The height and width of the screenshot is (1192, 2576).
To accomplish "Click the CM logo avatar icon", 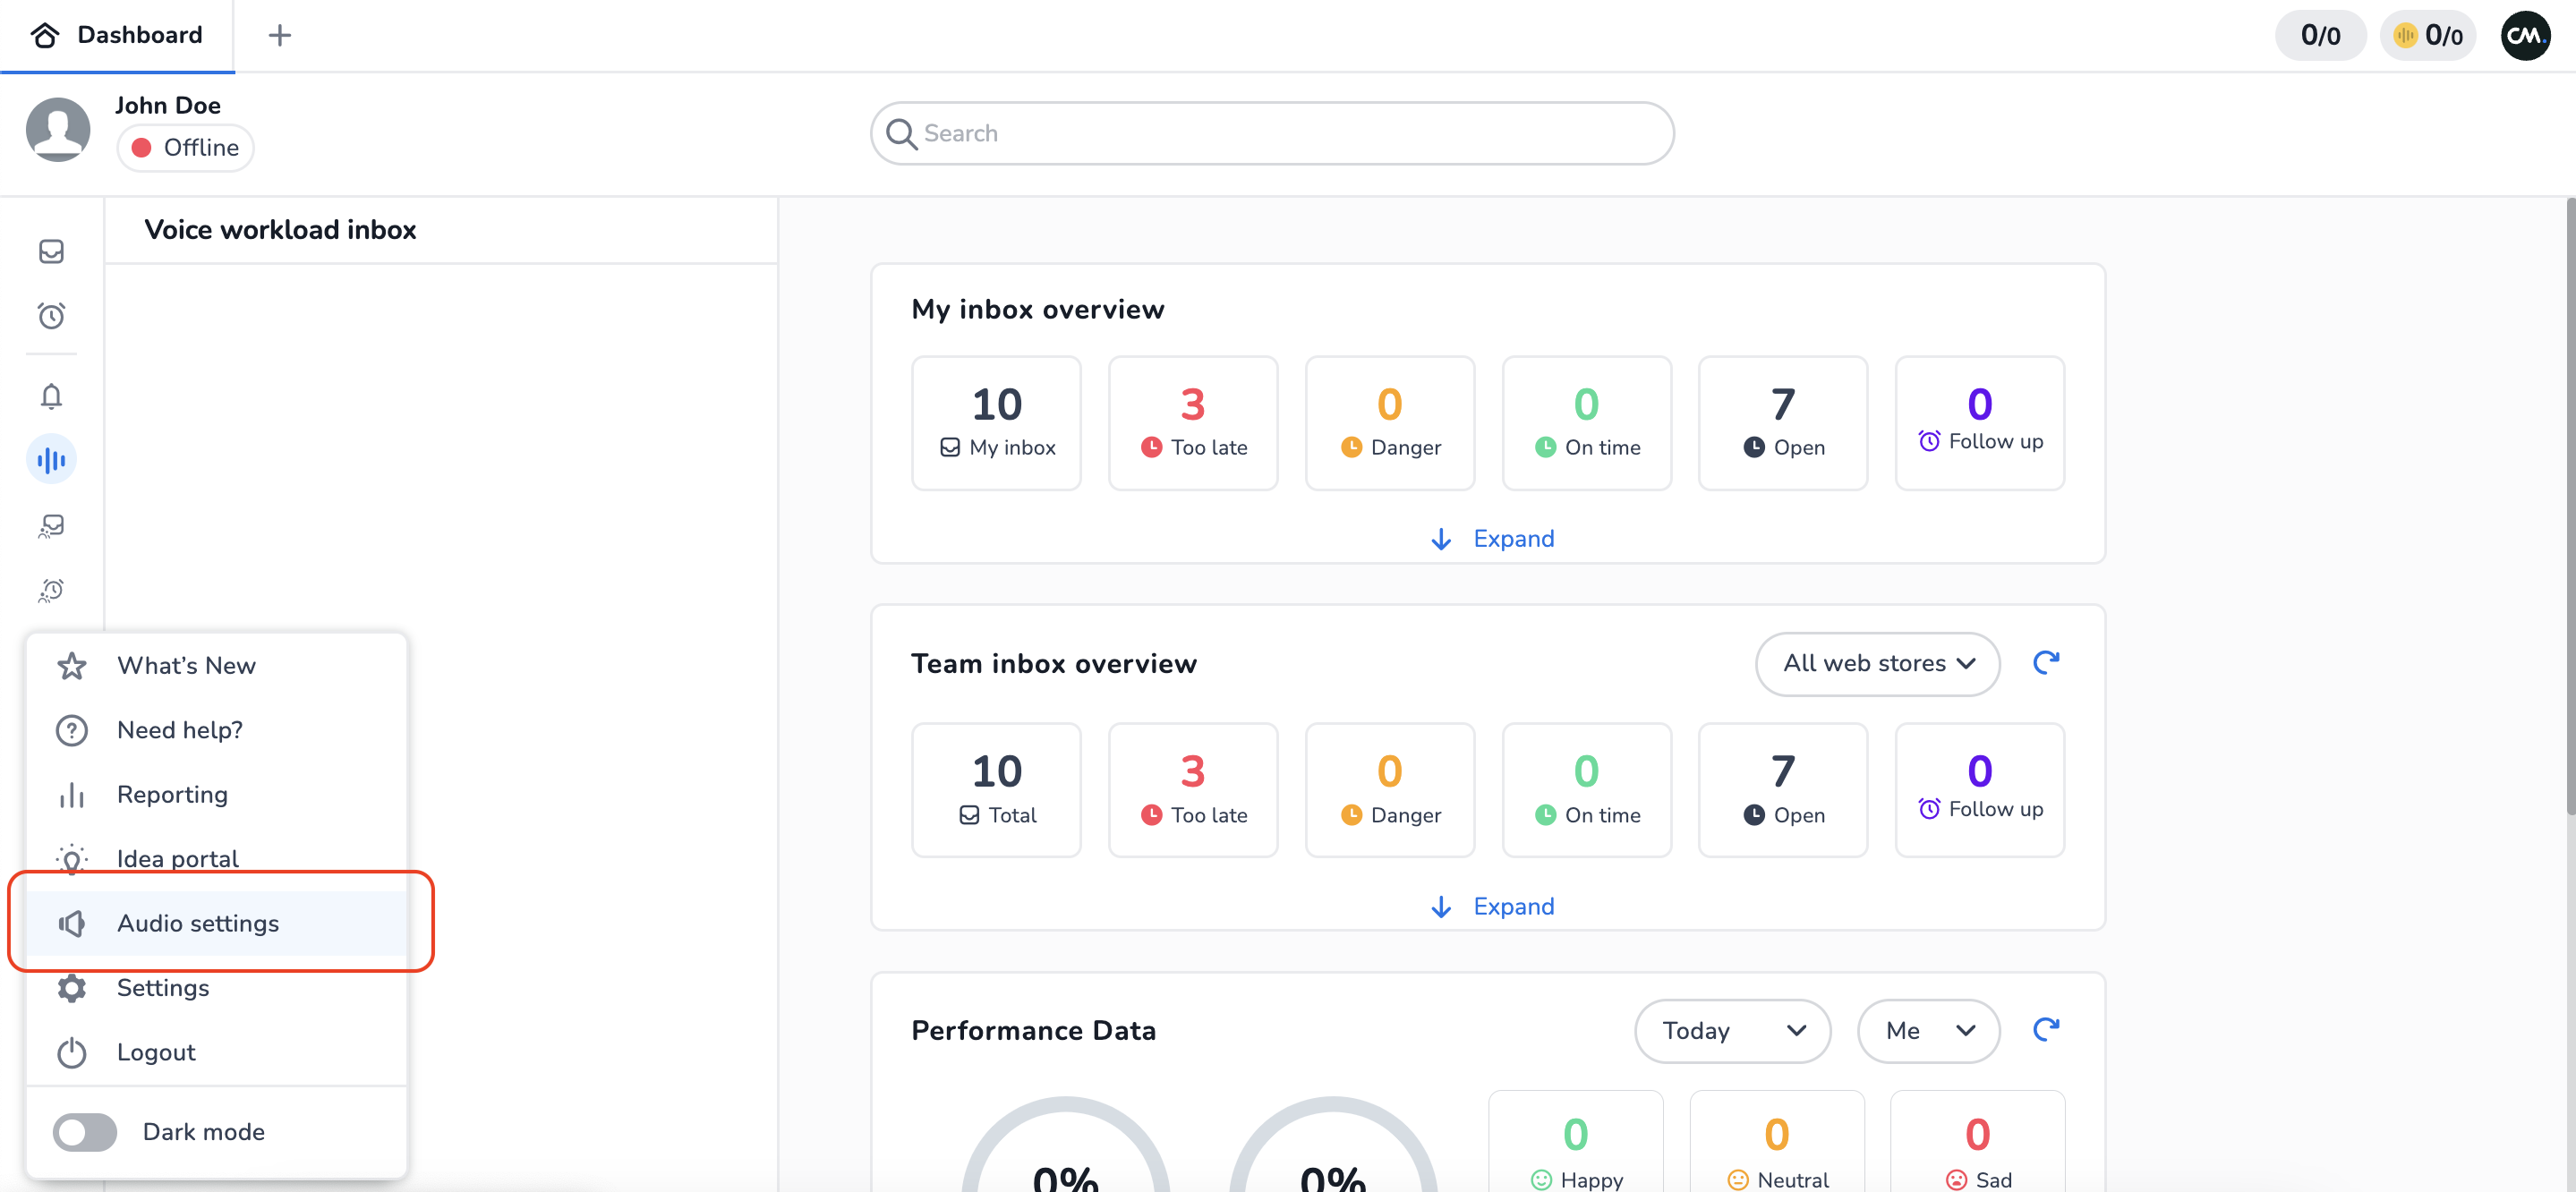I will tap(2524, 36).
